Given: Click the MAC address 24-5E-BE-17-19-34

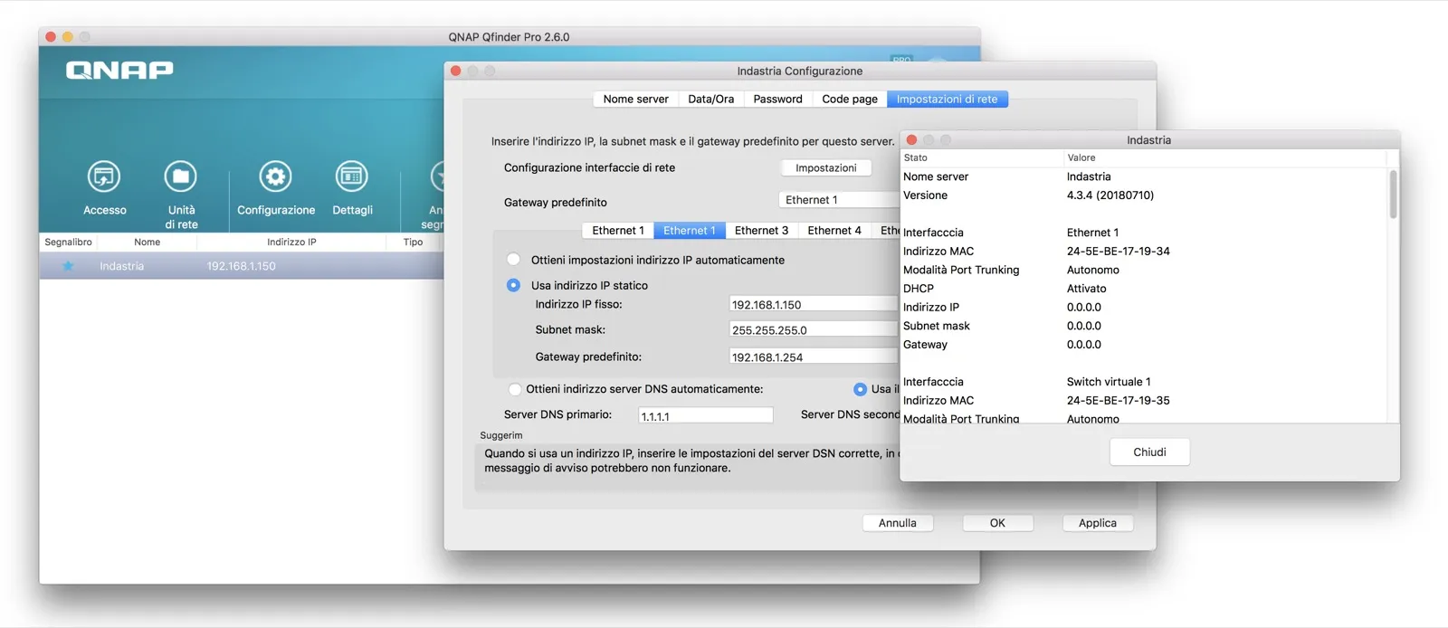Looking at the screenshot, I should coord(1118,252).
